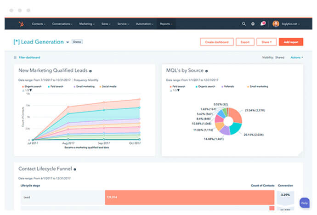Image resolution: width=317 pixels, height=215 pixels.
Task: Click info icon beside MQL's by Source
Action: (207, 71)
